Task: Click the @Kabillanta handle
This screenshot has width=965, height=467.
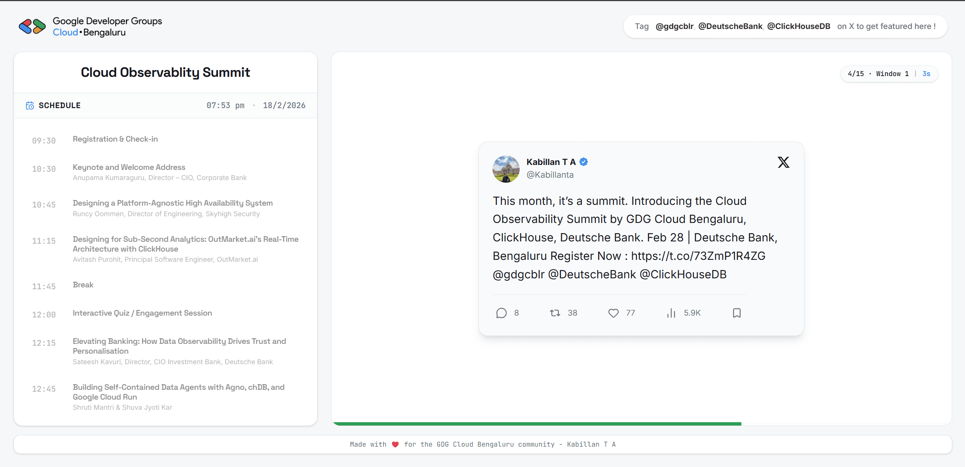Action: tap(550, 175)
